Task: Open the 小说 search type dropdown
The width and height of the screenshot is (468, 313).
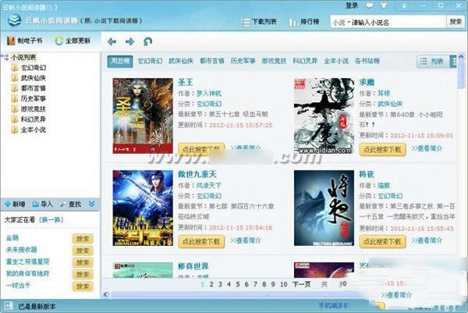Action: [341, 23]
